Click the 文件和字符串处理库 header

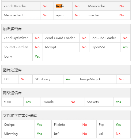point(20,116)
